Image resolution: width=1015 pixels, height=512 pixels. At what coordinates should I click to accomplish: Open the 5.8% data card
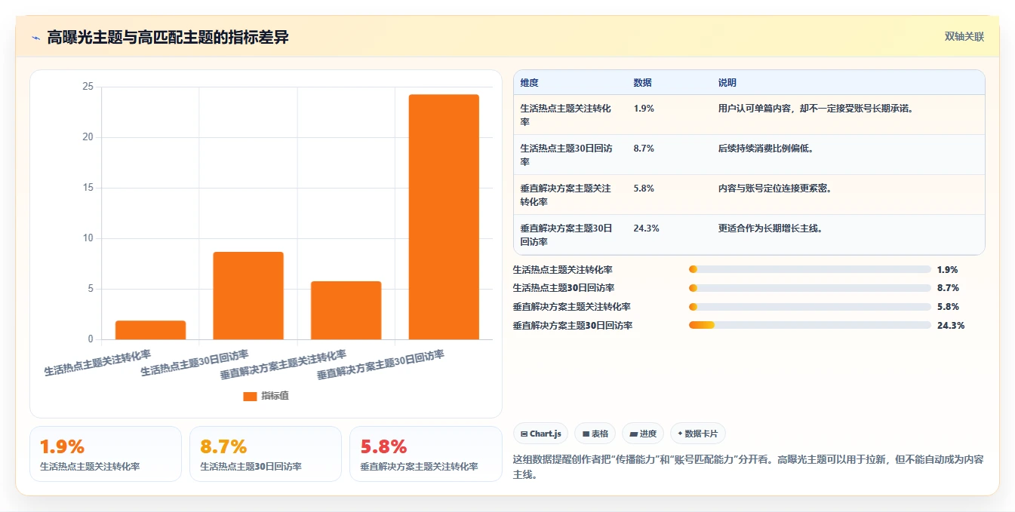(x=426, y=454)
